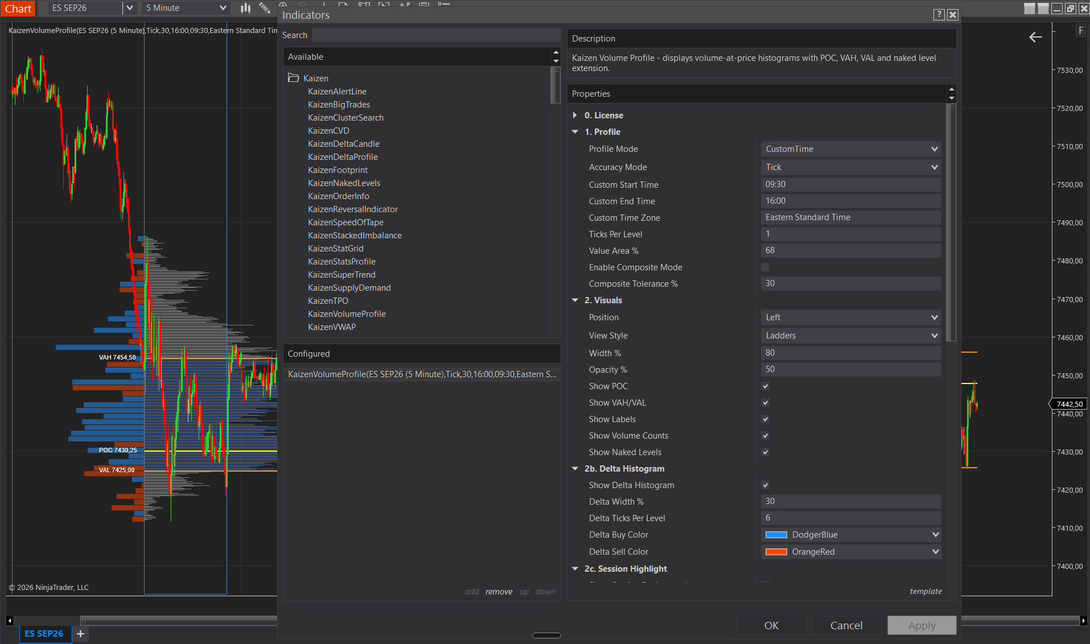The width and height of the screenshot is (1090, 644).
Task: Open the Position dropdown
Action: 851,317
